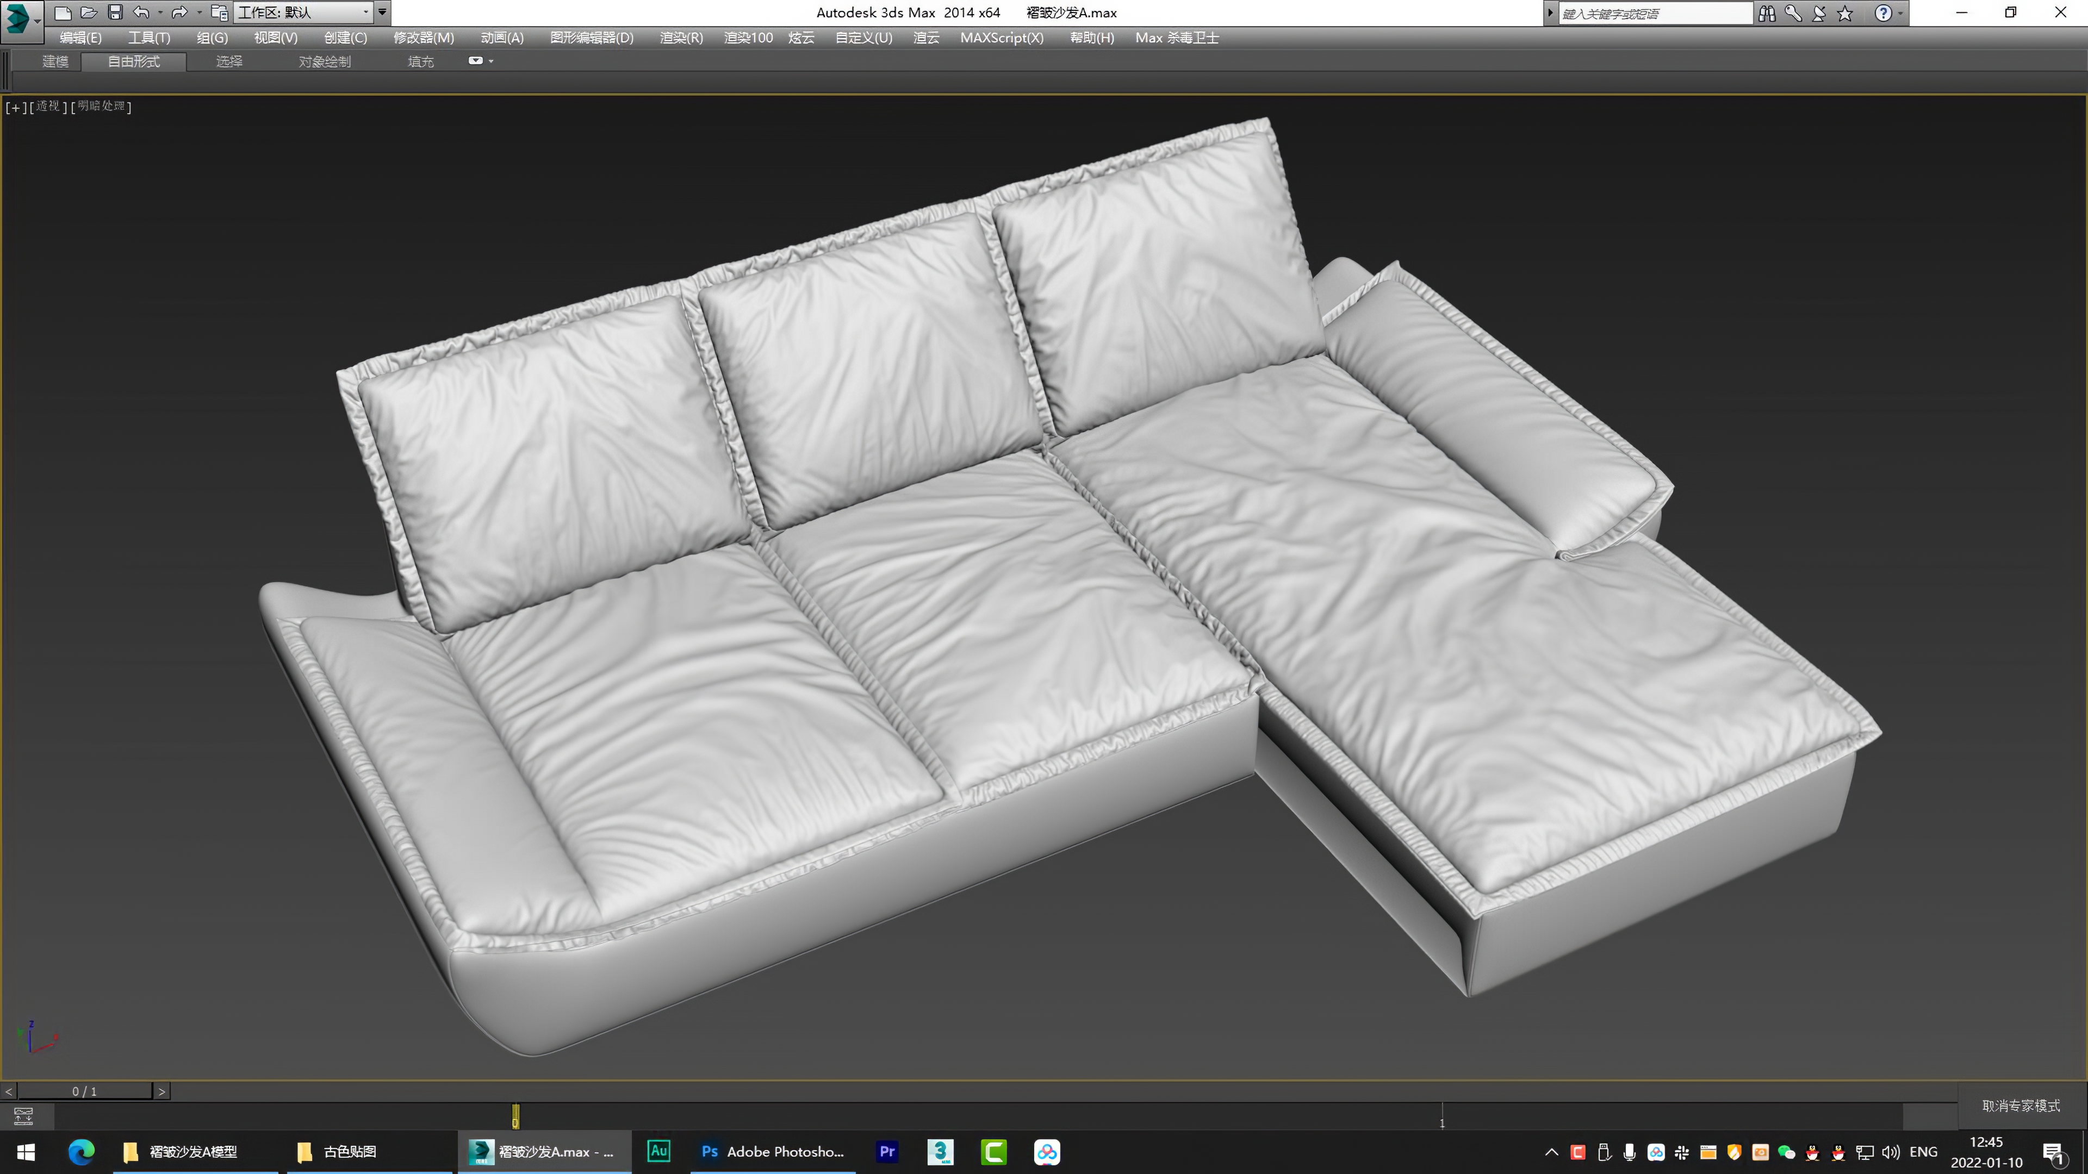Image resolution: width=2088 pixels, height=1174 pixels.
Task: Advance one frame with the > button
Action: [161, 1090]
